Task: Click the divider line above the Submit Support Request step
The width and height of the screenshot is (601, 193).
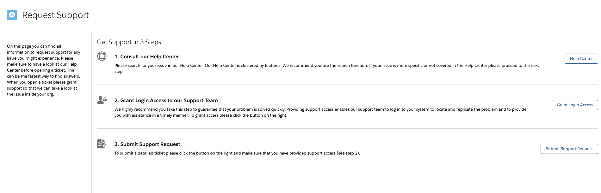Action: 347,128
